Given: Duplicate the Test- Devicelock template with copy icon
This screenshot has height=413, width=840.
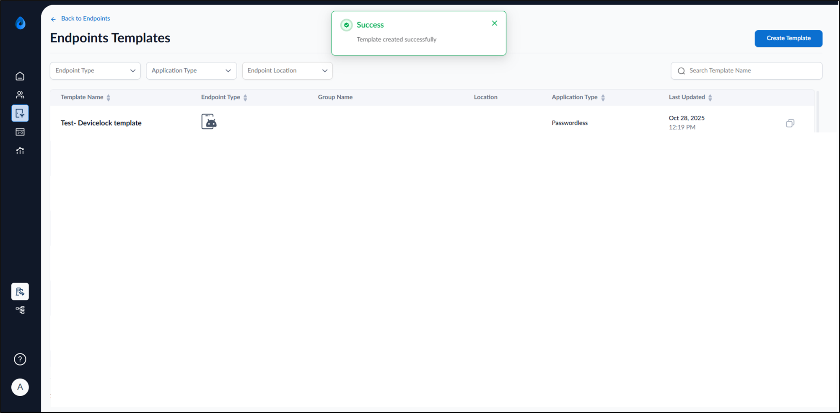Looking at the screenshot, I should (x=790, y=123).
